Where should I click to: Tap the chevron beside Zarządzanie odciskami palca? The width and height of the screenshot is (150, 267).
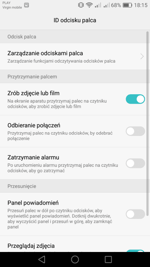(142, 56)
